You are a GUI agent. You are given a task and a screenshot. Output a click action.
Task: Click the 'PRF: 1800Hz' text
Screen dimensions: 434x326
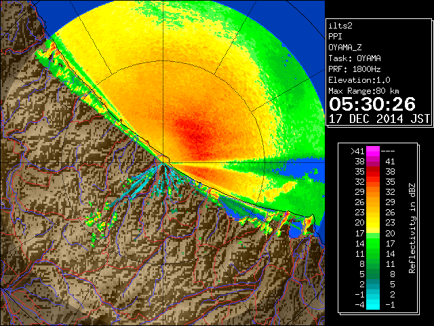[355, 69]
